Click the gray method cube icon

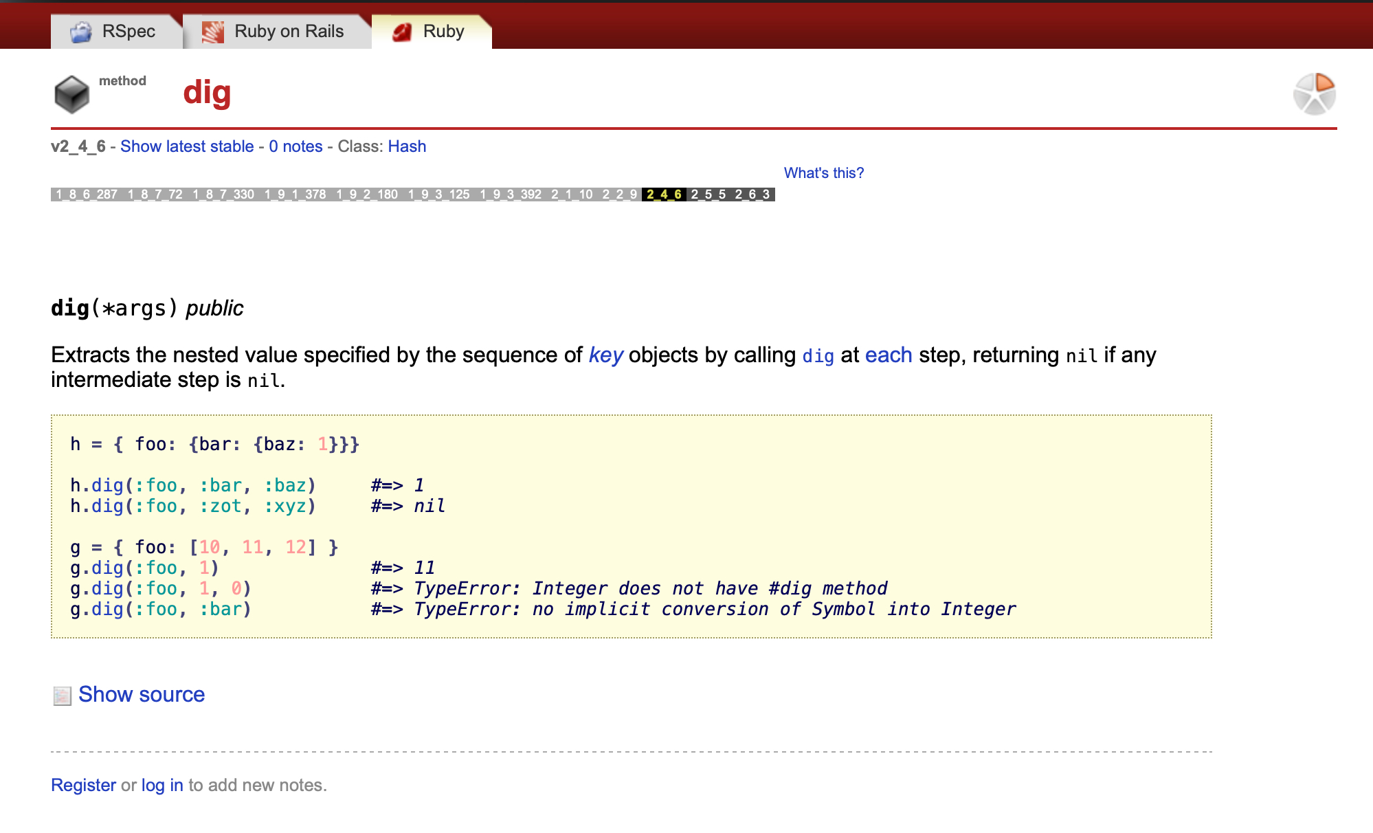point(71,94)
